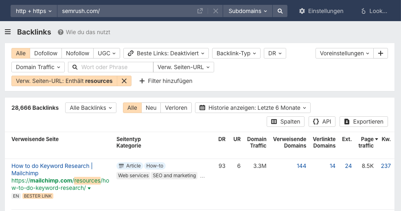Click the 28,666 Backlinks count
The image size is (401, 211).
[x=35, y=108]
